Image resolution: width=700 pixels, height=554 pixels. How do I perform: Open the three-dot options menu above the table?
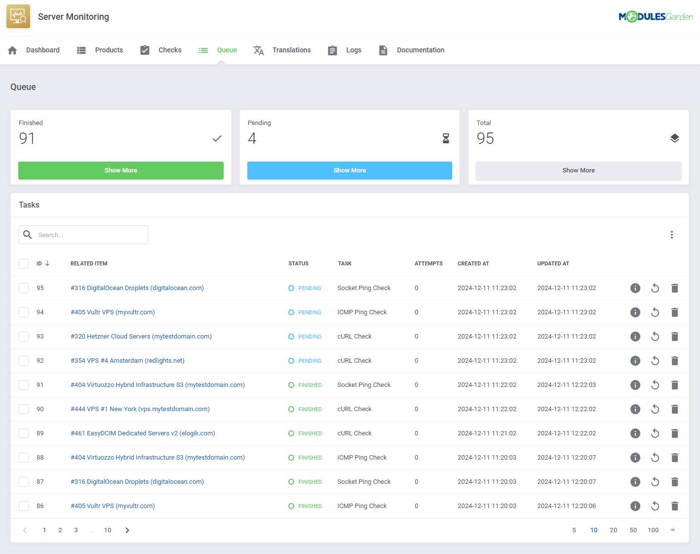672,235
